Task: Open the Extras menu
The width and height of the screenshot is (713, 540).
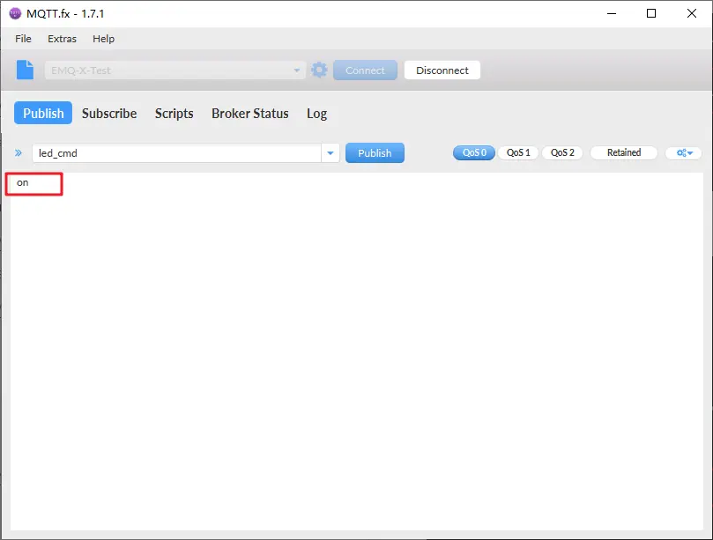Action: pyautogui.click(x=62, y=39)
